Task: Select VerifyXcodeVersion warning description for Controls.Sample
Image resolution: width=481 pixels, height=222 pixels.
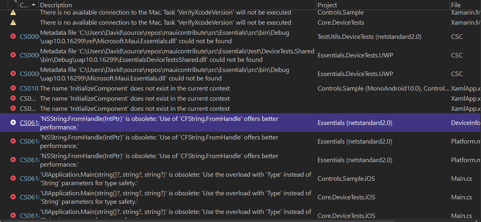Action: click(x=165, y=13)
